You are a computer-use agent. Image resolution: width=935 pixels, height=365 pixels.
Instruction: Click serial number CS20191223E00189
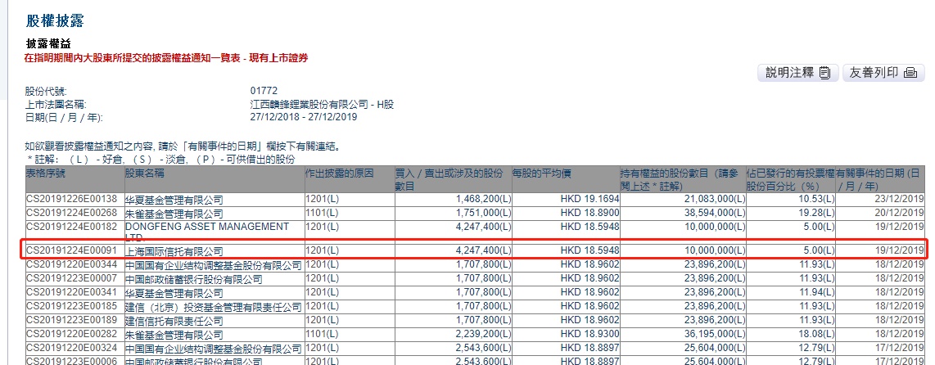[71, 320]
